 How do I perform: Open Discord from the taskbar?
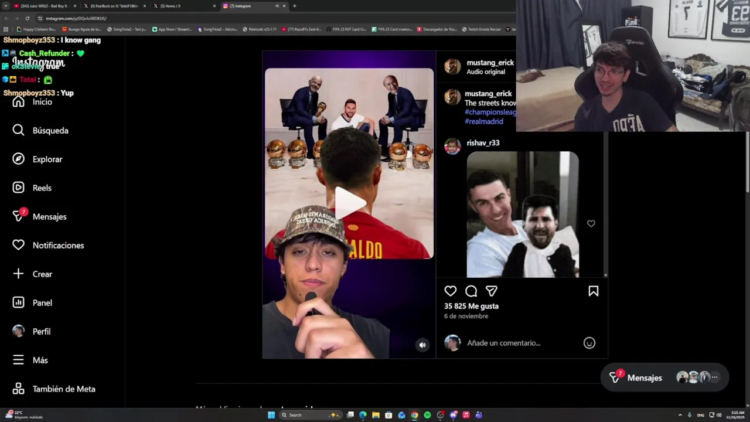[453, 415]
